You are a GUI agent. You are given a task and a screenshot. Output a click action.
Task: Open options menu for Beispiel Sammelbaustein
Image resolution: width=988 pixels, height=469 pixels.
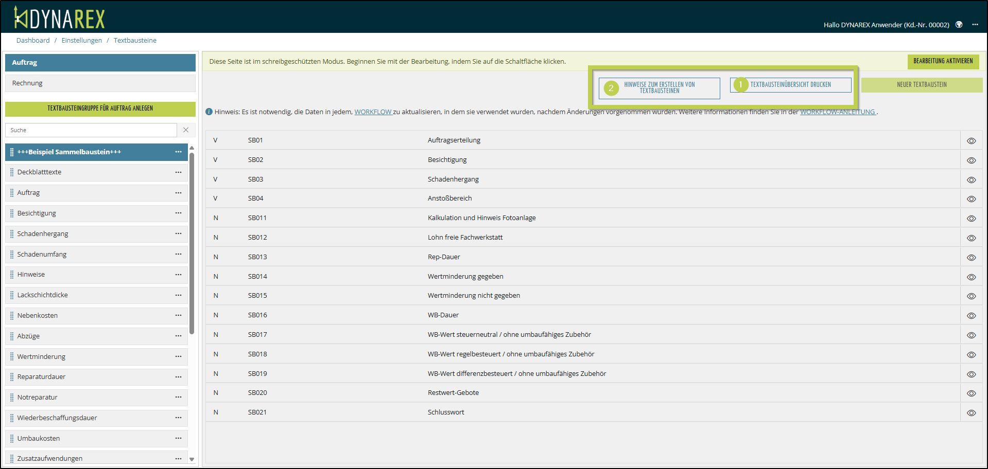point(178,152)
